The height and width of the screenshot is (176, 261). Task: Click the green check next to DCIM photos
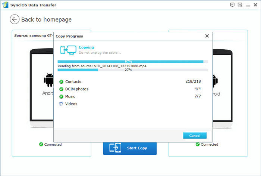(x=61, y=89)
